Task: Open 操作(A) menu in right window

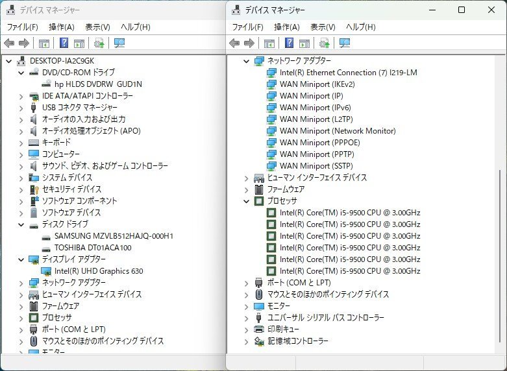Action: [x=287, y=27]
